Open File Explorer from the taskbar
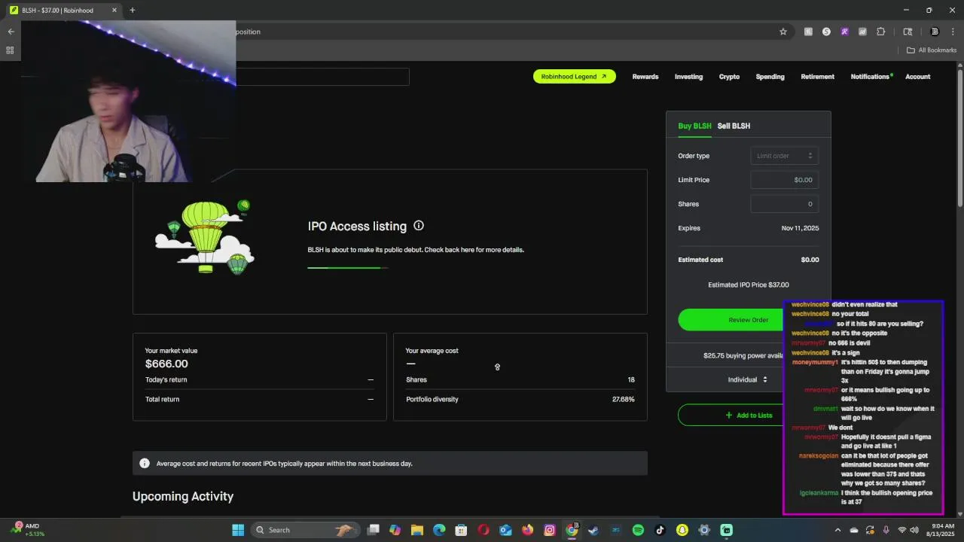The width and height of the screenshot is (964, 542). [417, 530]
